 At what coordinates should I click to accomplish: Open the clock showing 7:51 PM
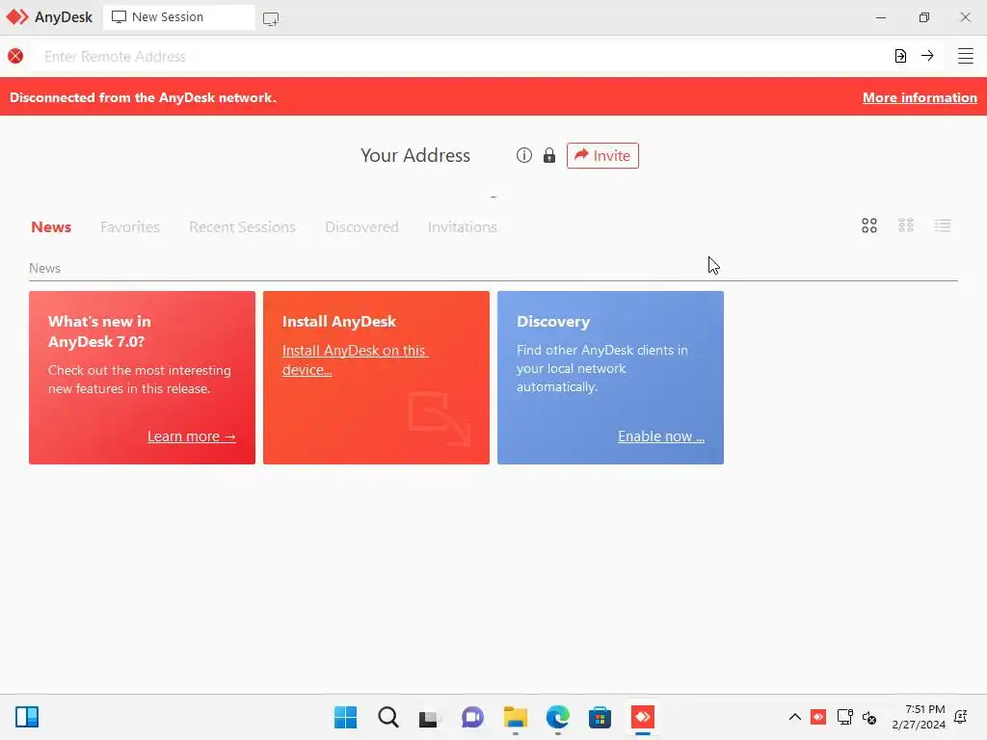(x=919, y=717)
